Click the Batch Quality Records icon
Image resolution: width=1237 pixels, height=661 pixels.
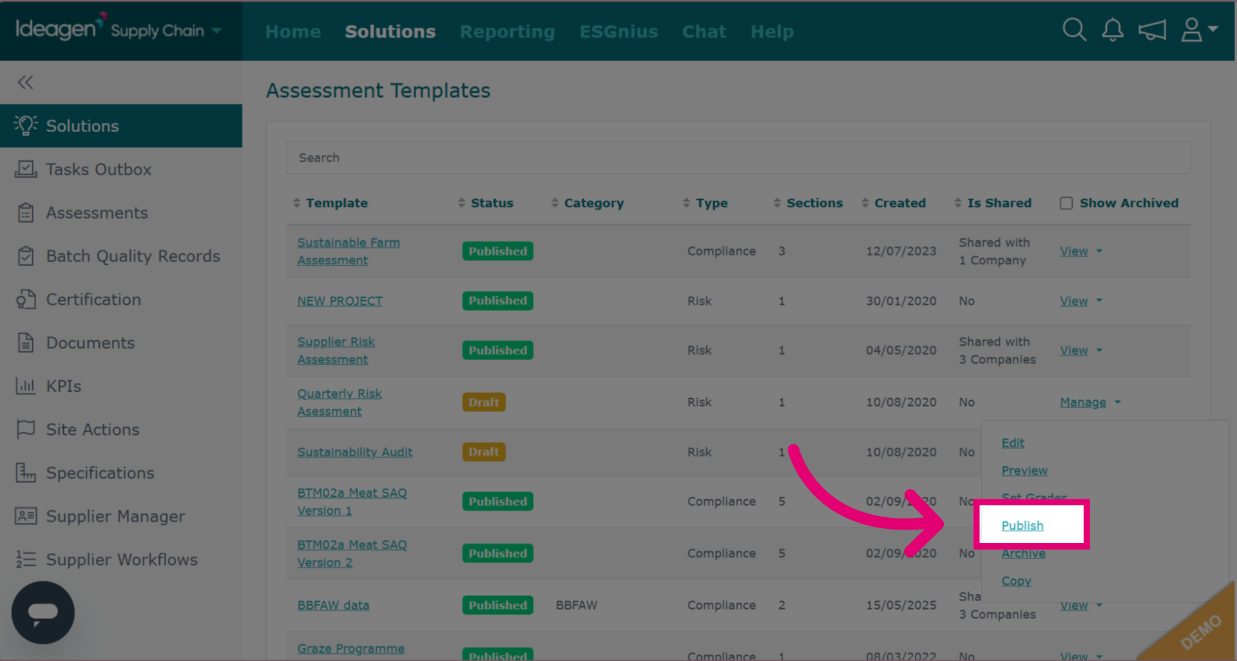(26, 256)
